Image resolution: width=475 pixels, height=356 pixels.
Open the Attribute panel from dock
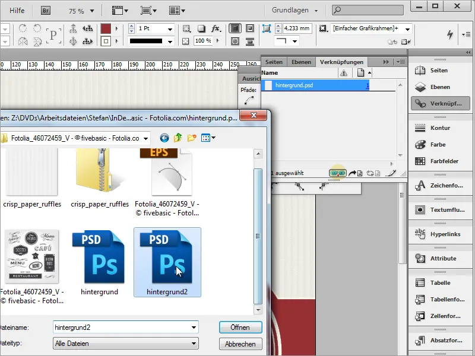pos(439,259)
